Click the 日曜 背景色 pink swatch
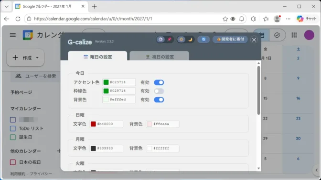321x180 pixels. coord(150,124)
